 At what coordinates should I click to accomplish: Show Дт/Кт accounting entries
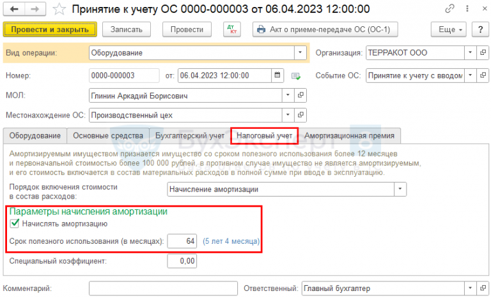[x=232, y=29]
